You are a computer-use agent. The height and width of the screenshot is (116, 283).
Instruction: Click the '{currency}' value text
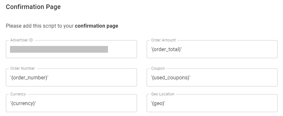(23, 103)
